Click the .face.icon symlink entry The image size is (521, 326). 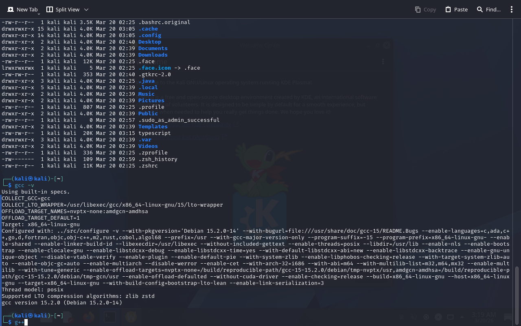coord(154,68)
